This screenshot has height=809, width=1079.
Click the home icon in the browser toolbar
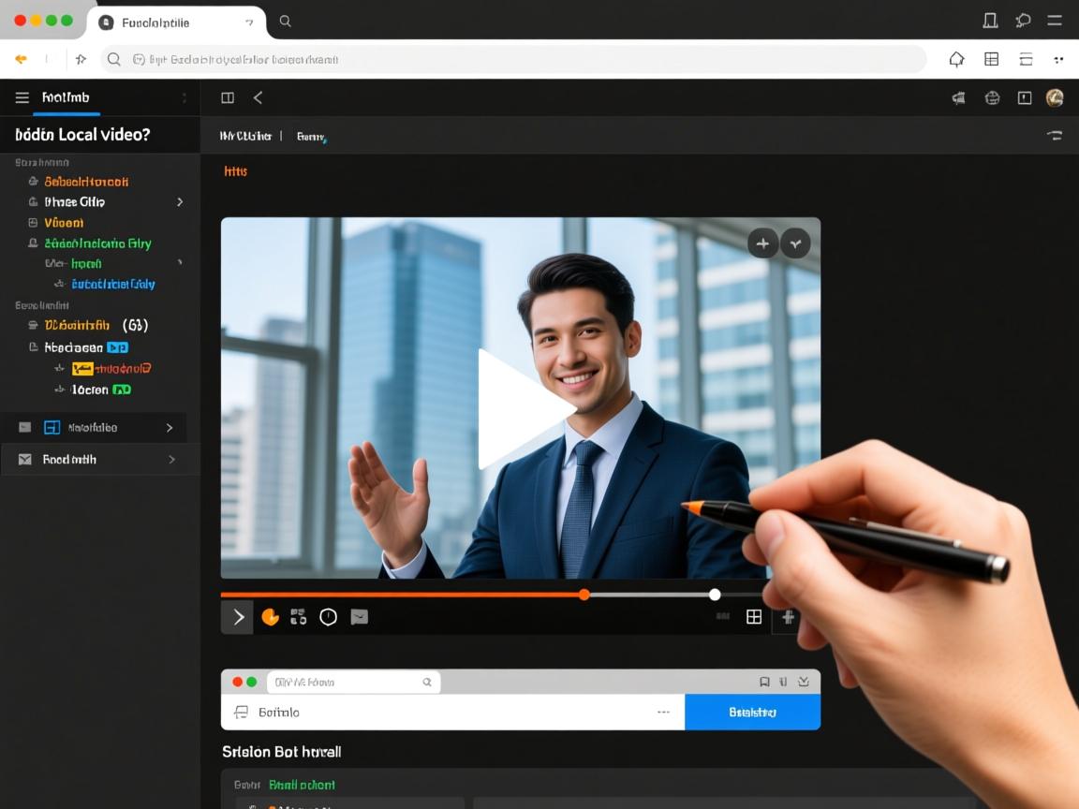click(956, 60)
